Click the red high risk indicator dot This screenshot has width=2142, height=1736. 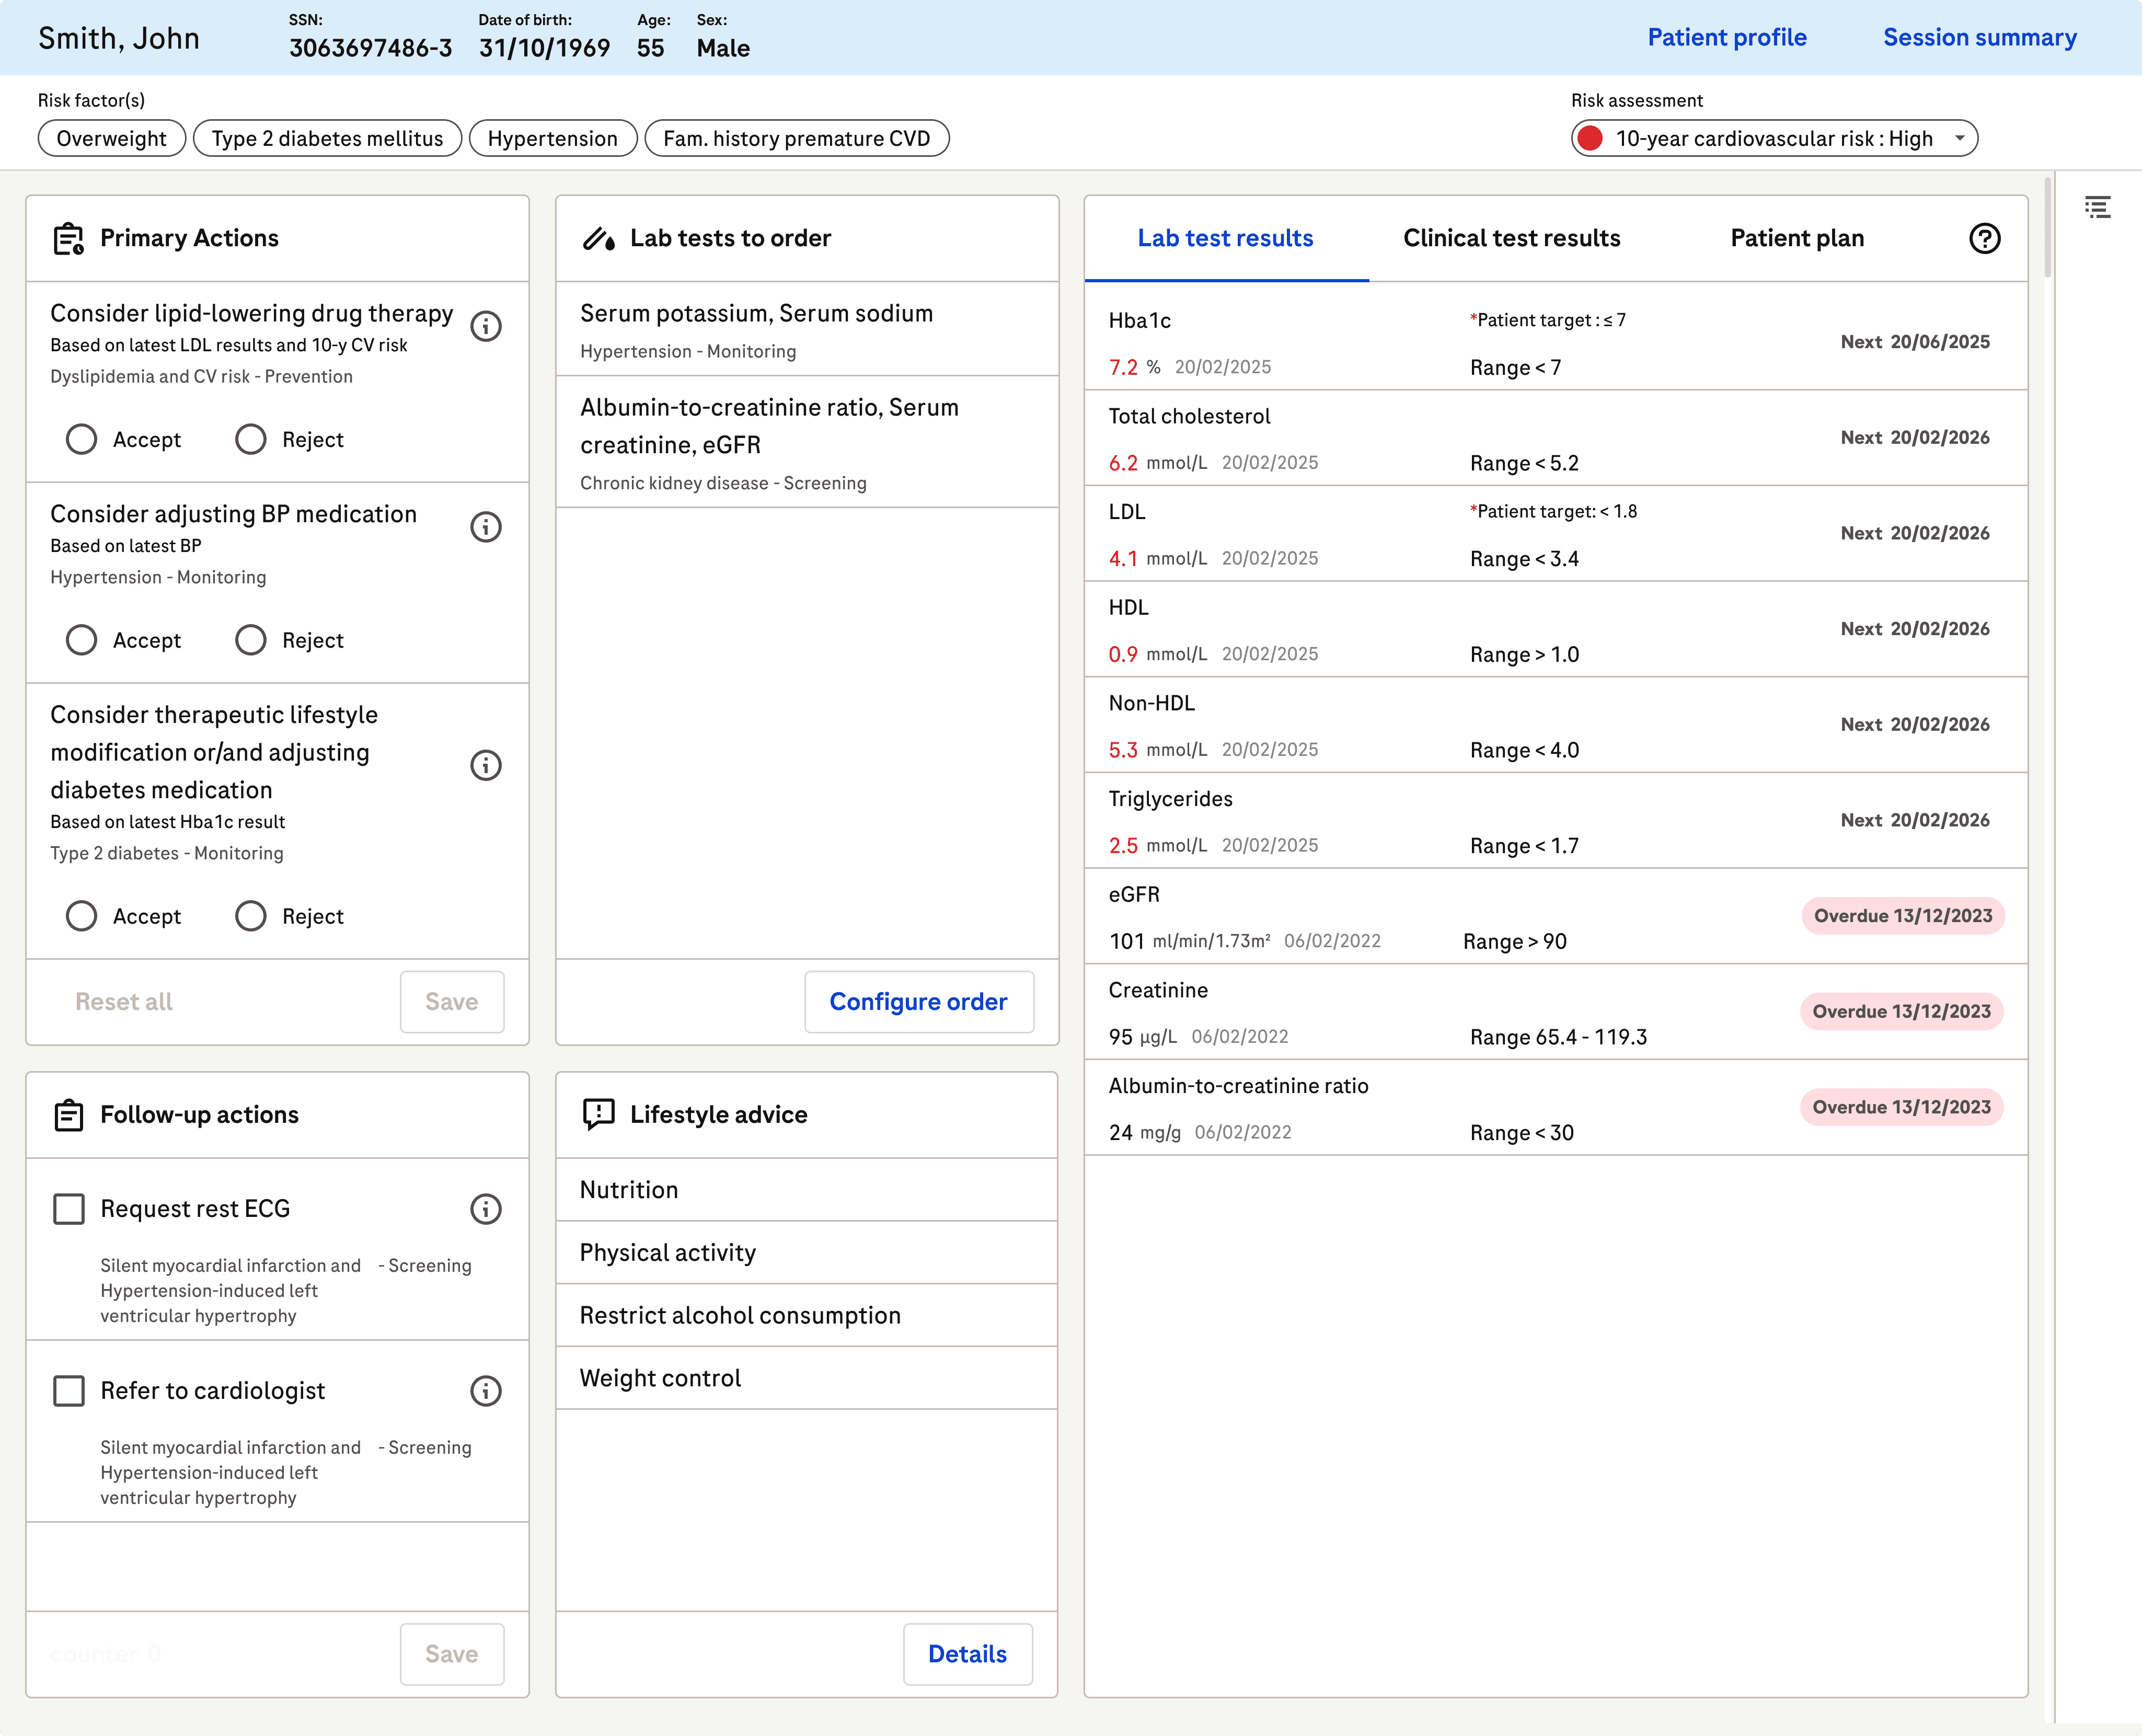click(1591, 138)
